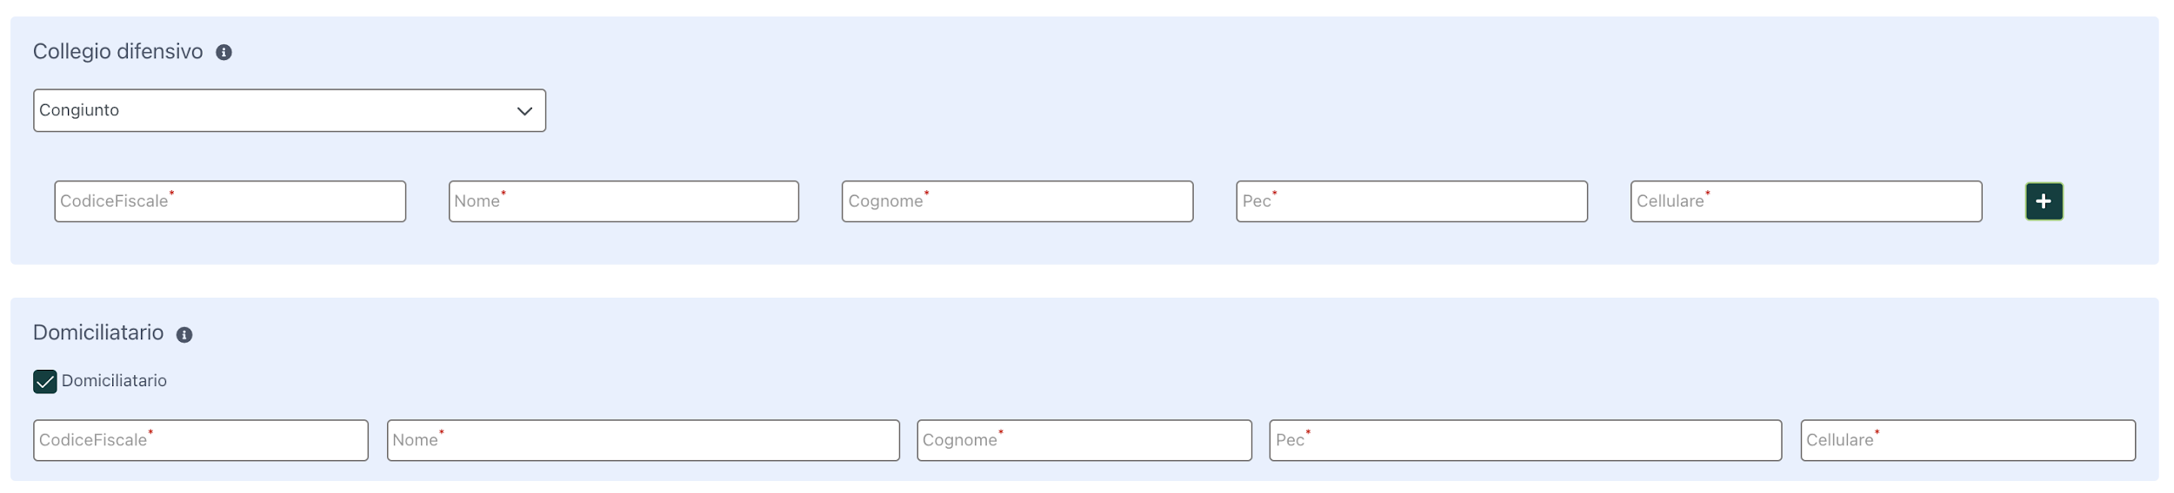The image size is (2174, 493).
Task: Focus CodiceFiscale field under Domiciliatario checkbox
Action: (x=201, y=440)
